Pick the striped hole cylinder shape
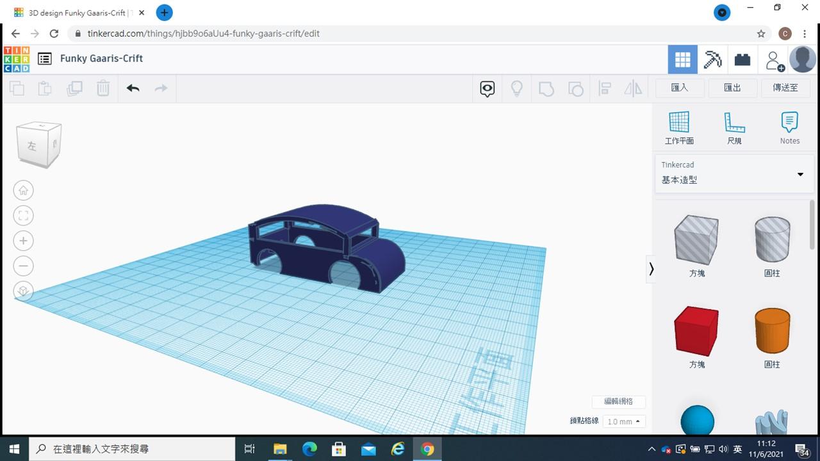820x461 pixels. (x=772, y=239)
